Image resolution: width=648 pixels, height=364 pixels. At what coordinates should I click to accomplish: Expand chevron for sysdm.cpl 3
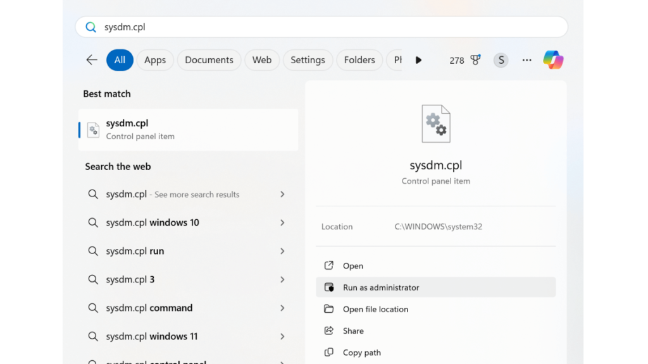click(x=282, y=279)
